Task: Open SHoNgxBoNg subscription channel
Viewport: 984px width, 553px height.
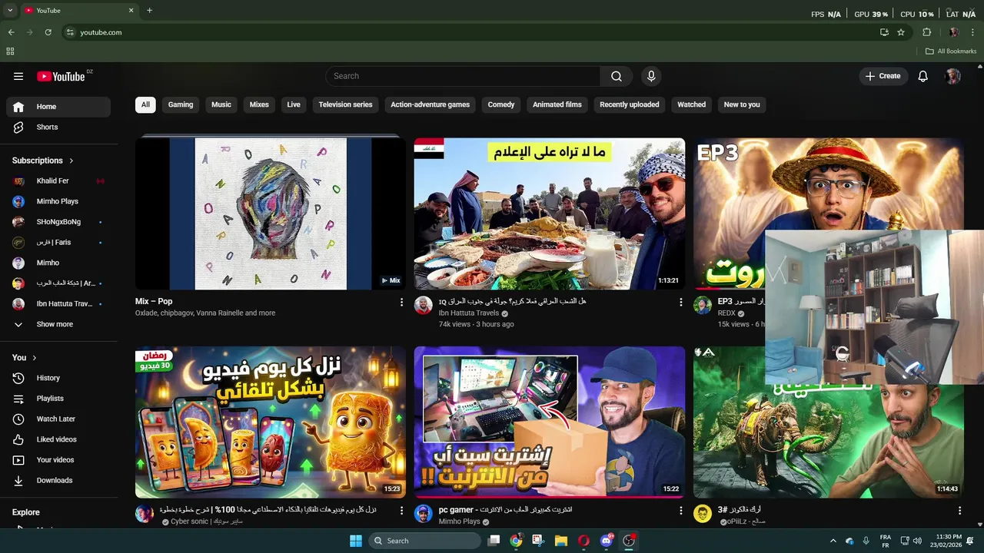Action: [x=58, y=222]
